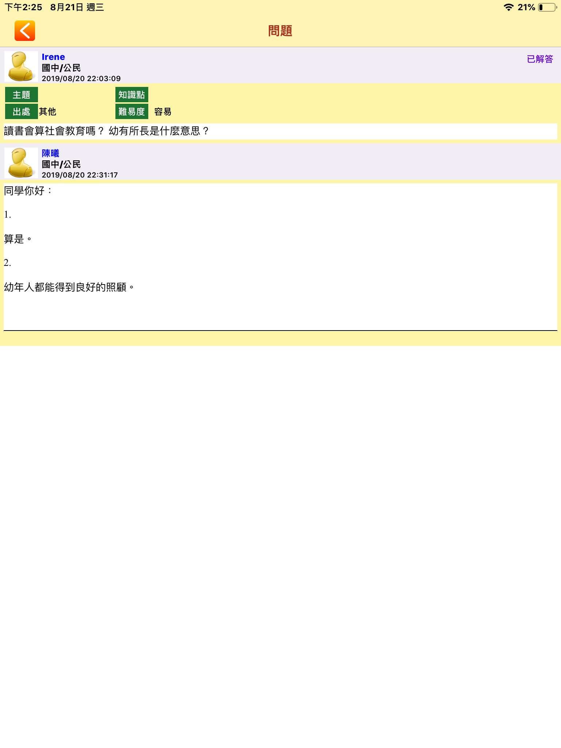The height and width of the screenshot is (748, 561).
Task: Tap the timestamp 2019/08/20 22:31:17
Action: [x=80, y=175]
